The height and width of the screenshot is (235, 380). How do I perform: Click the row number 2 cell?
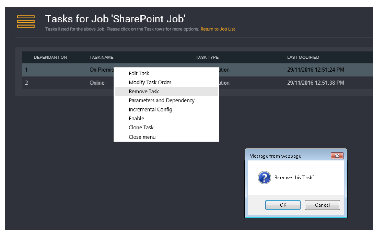pyautogui.click(x=26, y=83)
